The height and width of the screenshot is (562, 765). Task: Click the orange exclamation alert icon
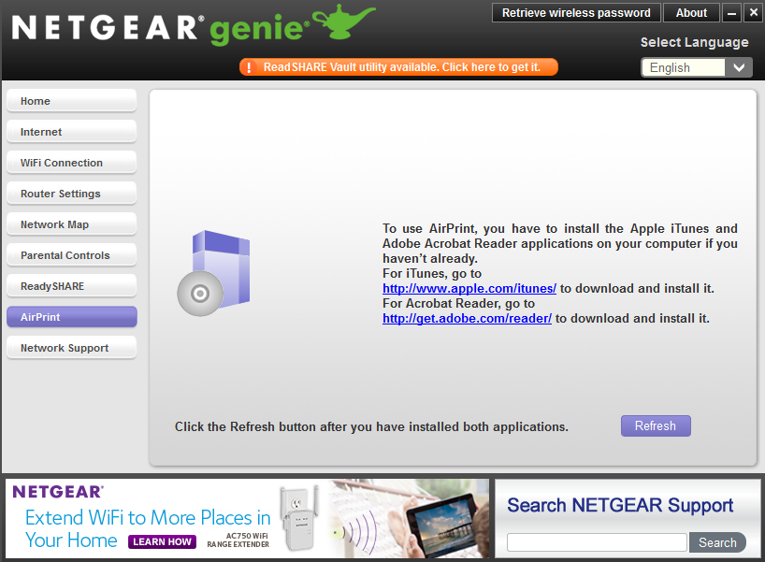[249, 67]
